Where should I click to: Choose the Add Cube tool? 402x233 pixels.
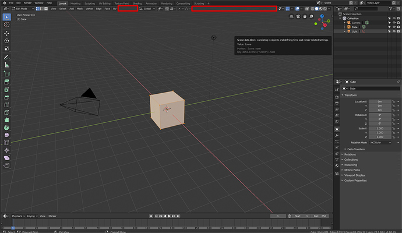[x=6, y=74]
